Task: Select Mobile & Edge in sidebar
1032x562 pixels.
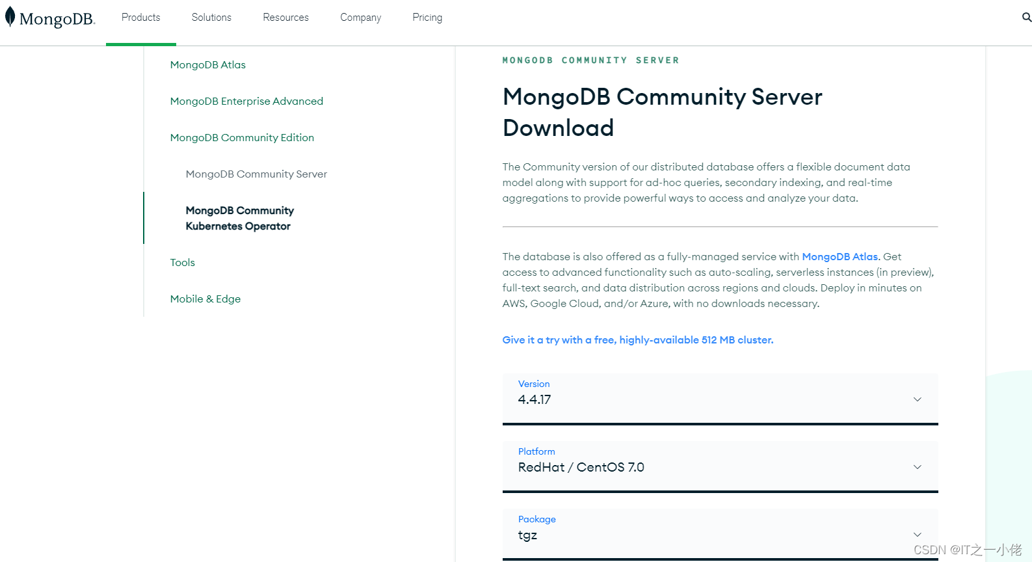Action: [205, 299]
